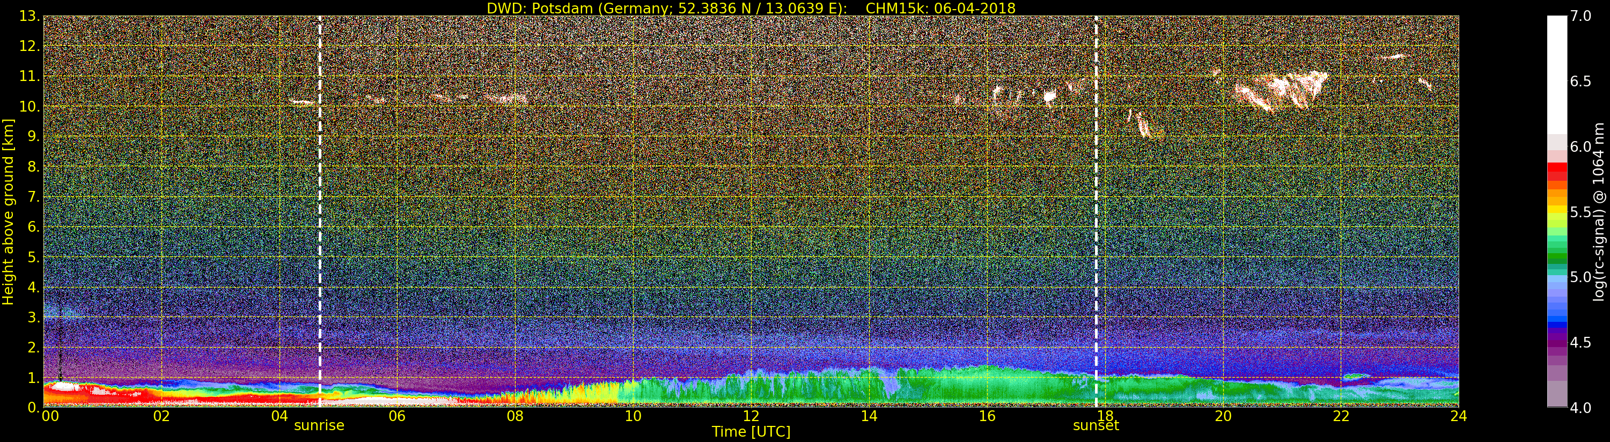The width and height of the screenshot is (1610, 442).
Task: Click the x-axis tick label '16'
Action: pos(987,416)
